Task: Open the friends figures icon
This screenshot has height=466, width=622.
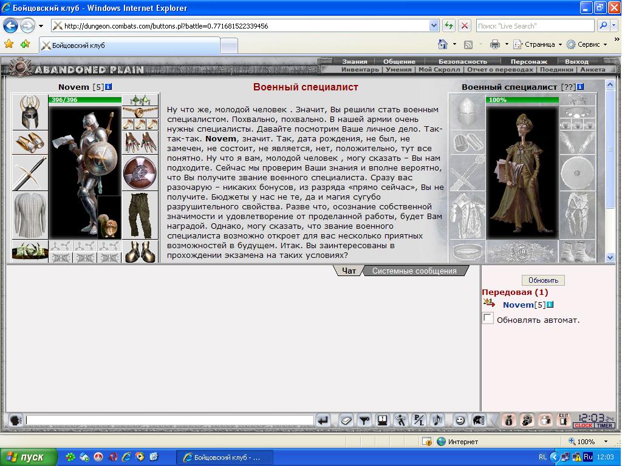Action: click(545, 420)
